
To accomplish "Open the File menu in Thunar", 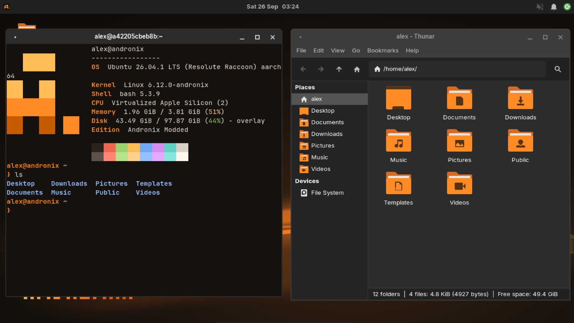I will 301,51.
